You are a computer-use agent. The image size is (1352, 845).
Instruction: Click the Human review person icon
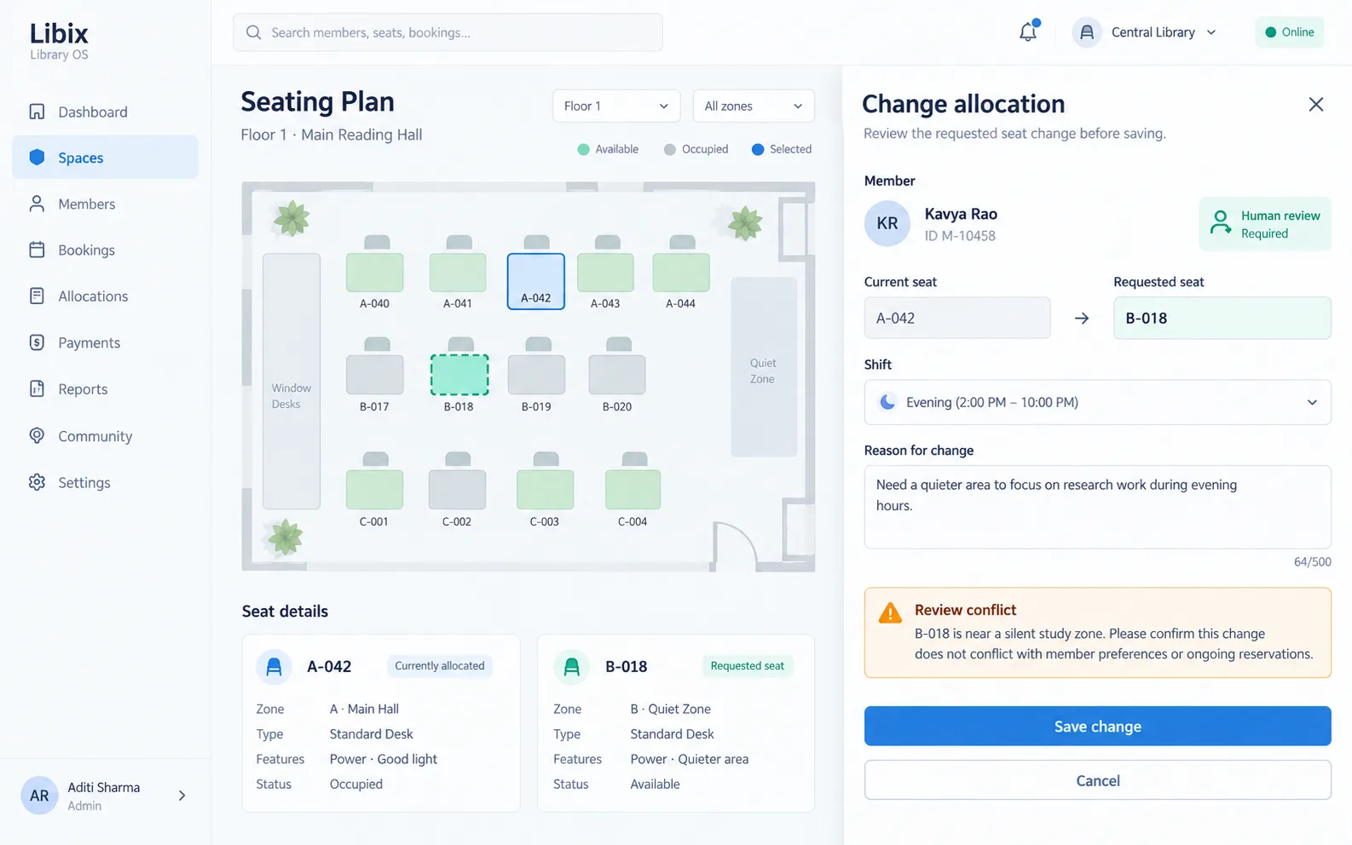(1221, 222)
